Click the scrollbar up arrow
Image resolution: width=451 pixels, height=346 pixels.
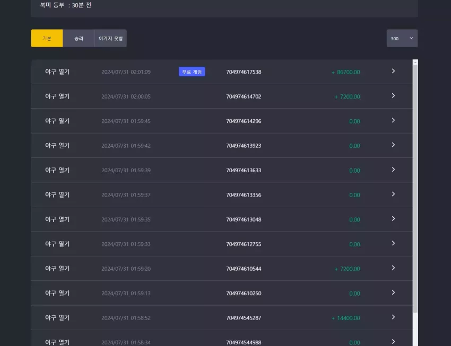tap(415, 63)
